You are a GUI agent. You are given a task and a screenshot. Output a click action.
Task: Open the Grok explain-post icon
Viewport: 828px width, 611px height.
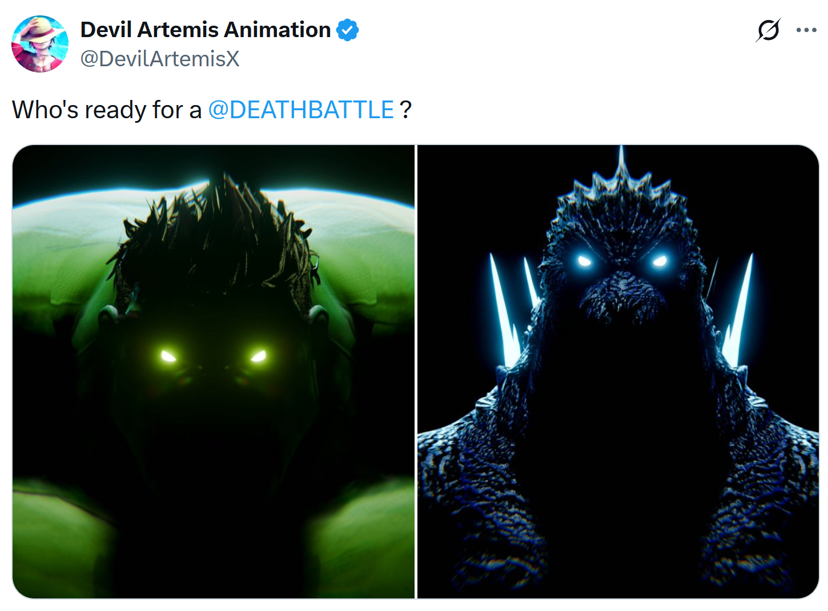pos(768,30)
